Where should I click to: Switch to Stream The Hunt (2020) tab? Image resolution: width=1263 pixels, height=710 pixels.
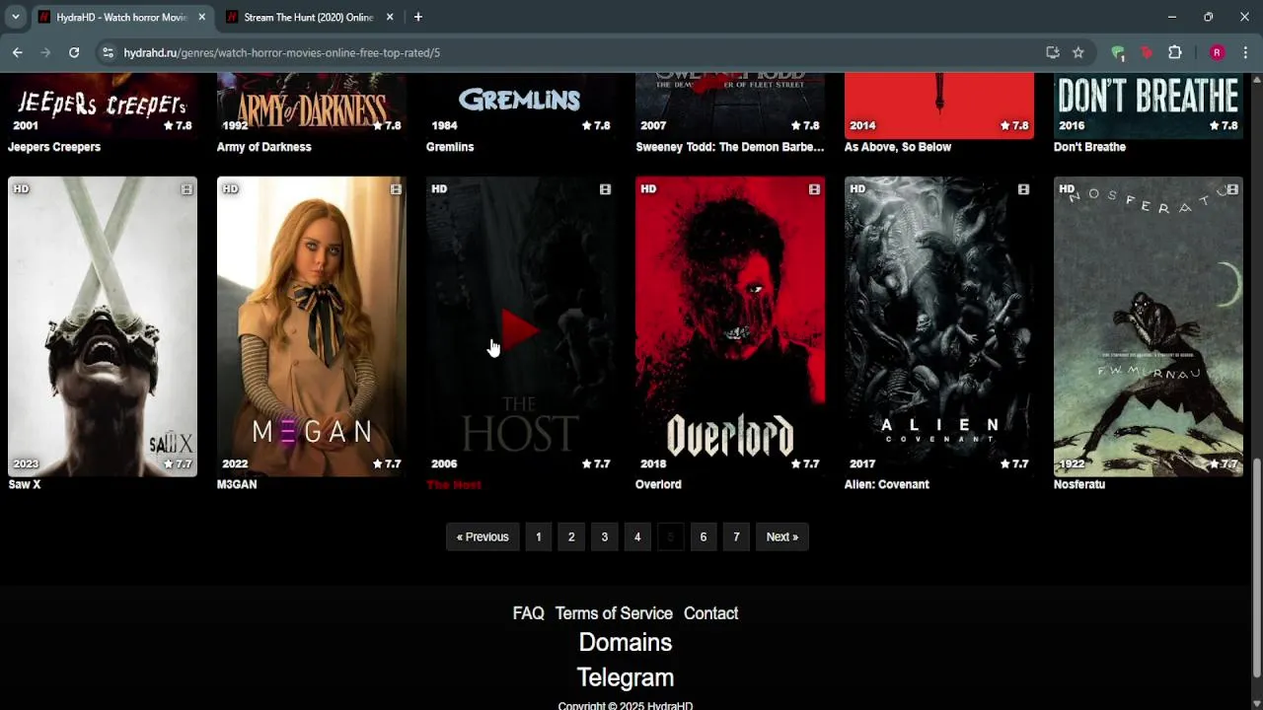pyautogui.click(x=309, y=17)
